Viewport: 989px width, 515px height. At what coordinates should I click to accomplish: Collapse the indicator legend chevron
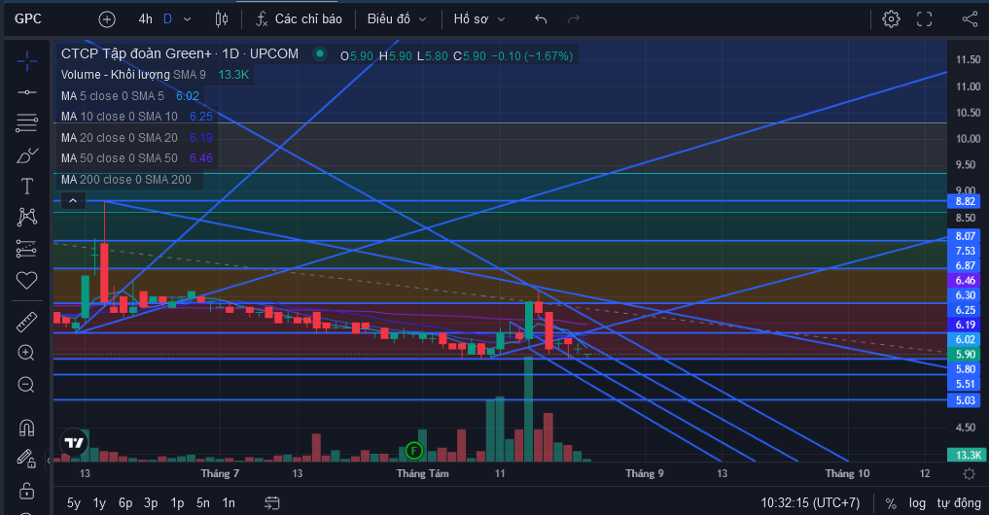pos(73,201)
